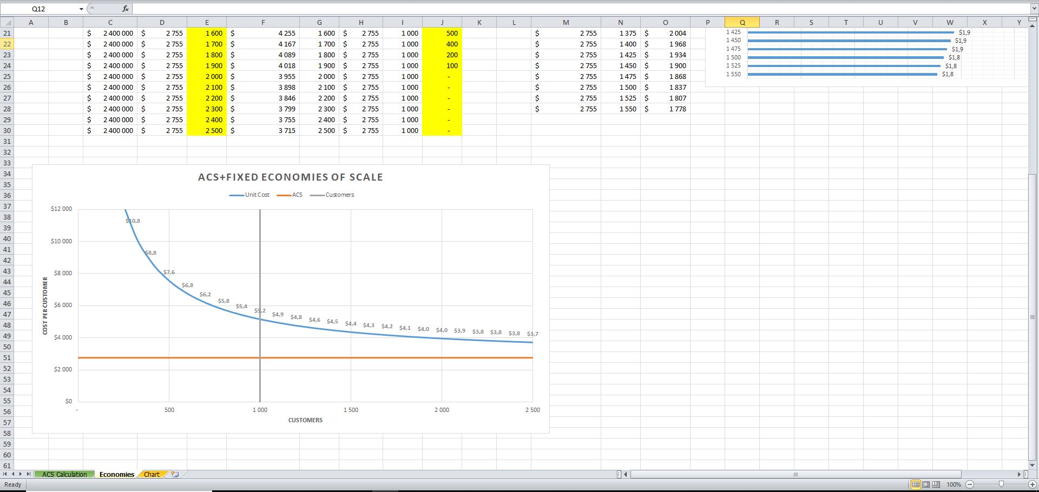Click the Insert Function (fx) icon
The image size is (1039, 492).
coord(125,9)
